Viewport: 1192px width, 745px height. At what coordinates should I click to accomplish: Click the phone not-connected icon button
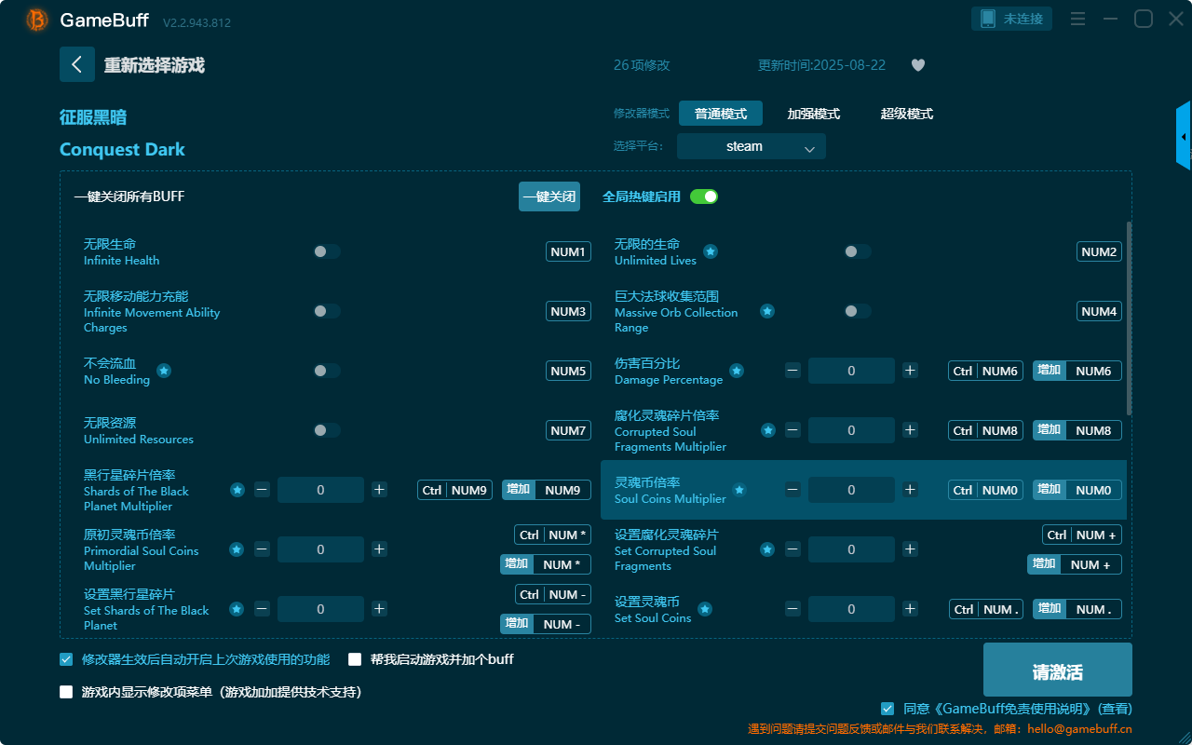click(x=1012, y=19)
